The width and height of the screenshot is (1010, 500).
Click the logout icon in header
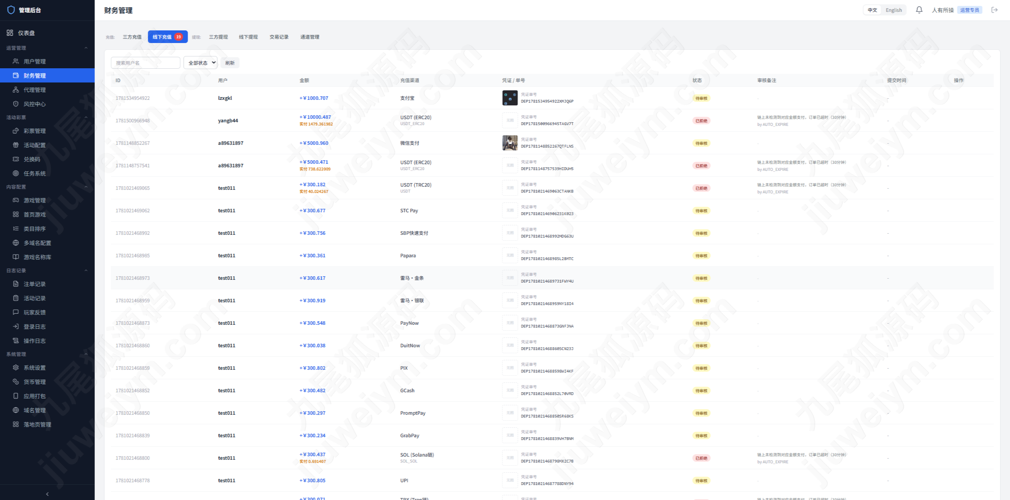995,10
